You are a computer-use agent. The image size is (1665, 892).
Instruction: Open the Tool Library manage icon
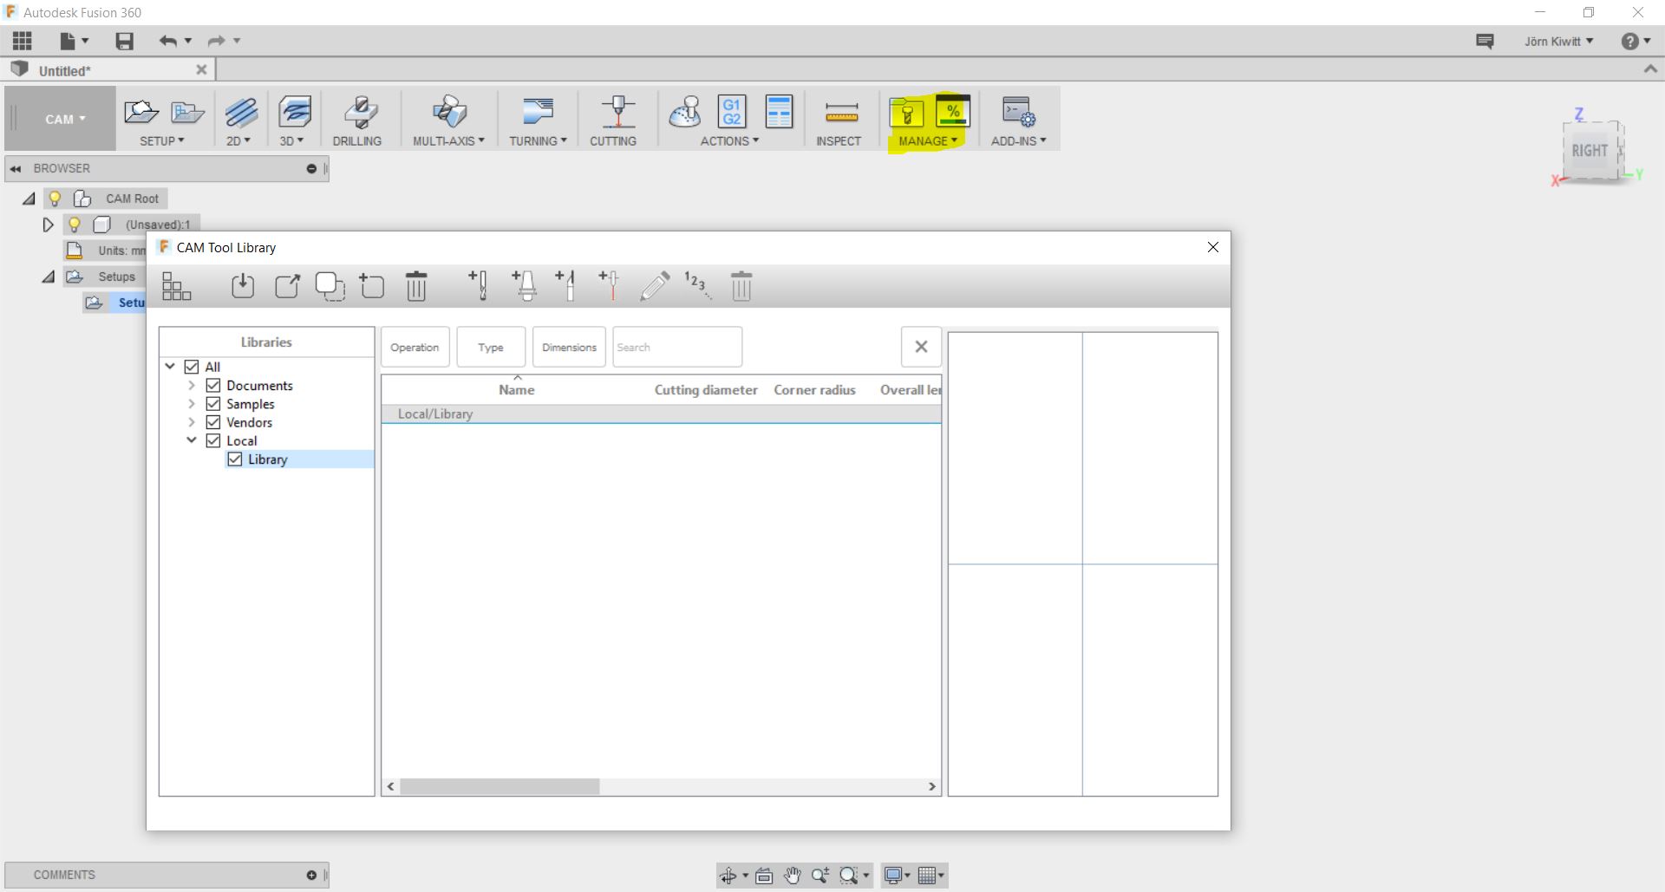click(x=906, y=113)
